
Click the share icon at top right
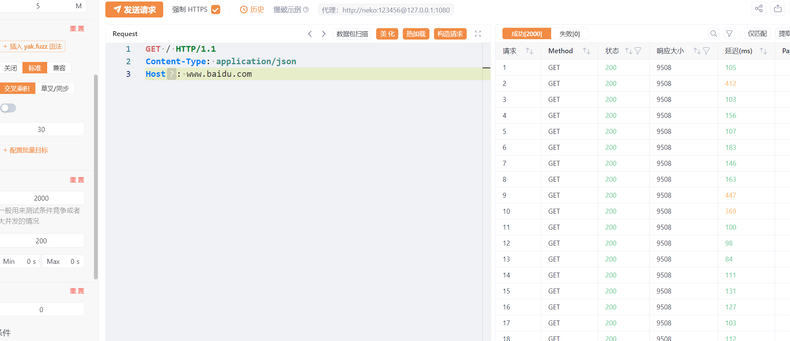758,8
